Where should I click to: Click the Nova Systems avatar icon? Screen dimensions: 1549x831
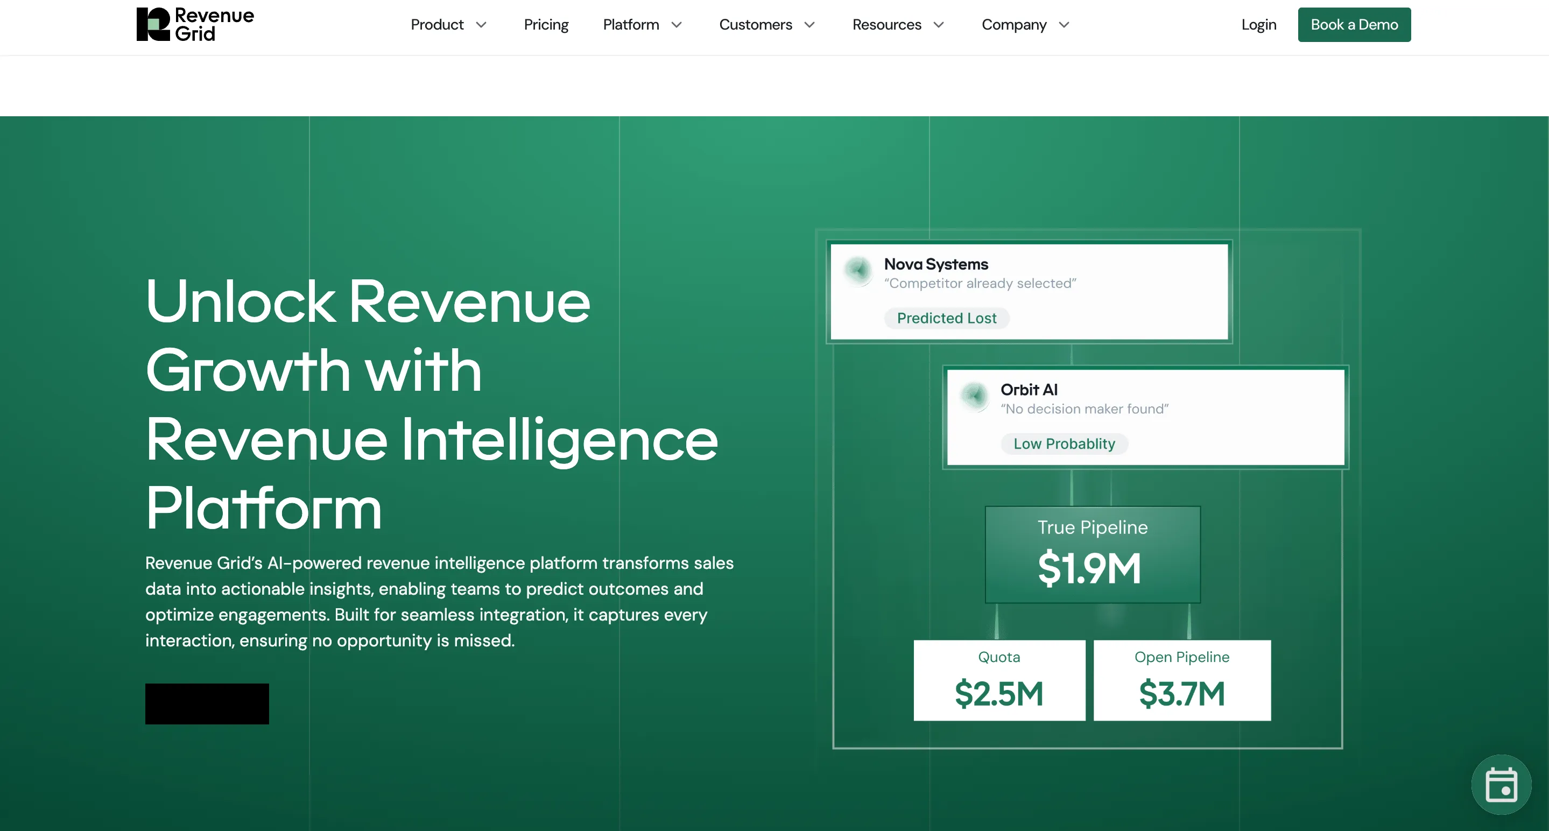(858, 271)
